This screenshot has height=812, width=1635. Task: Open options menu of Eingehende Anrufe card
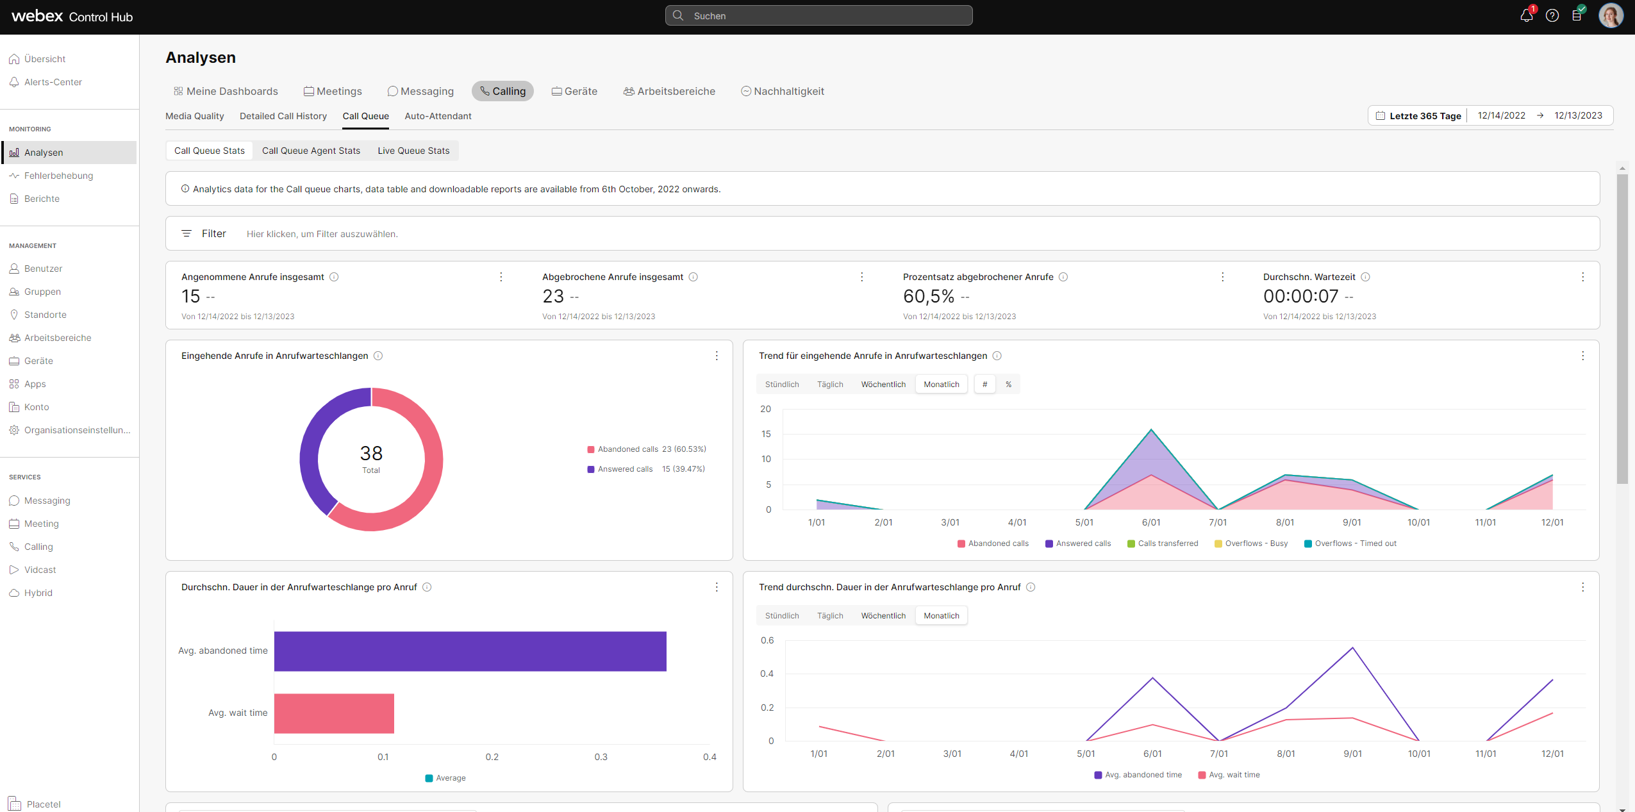pos(717,356)
